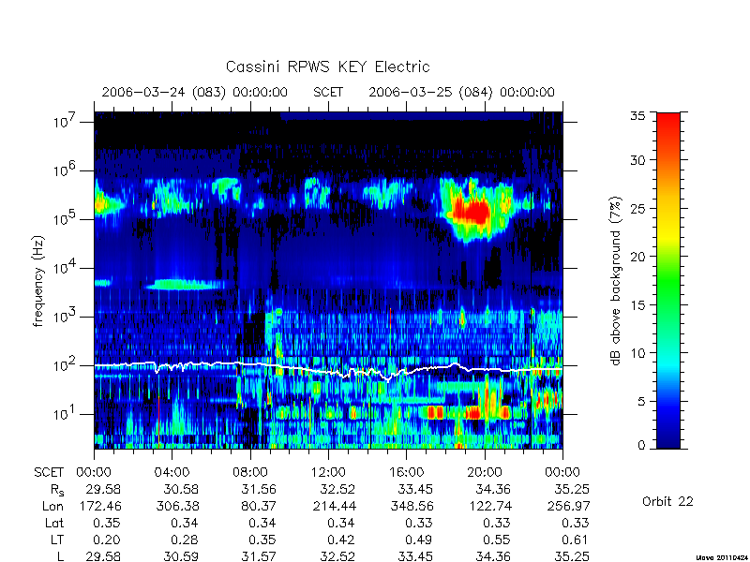Click the L row value '31.57'
The width and height of the screenshot is (750, 562).
point(259,556)
